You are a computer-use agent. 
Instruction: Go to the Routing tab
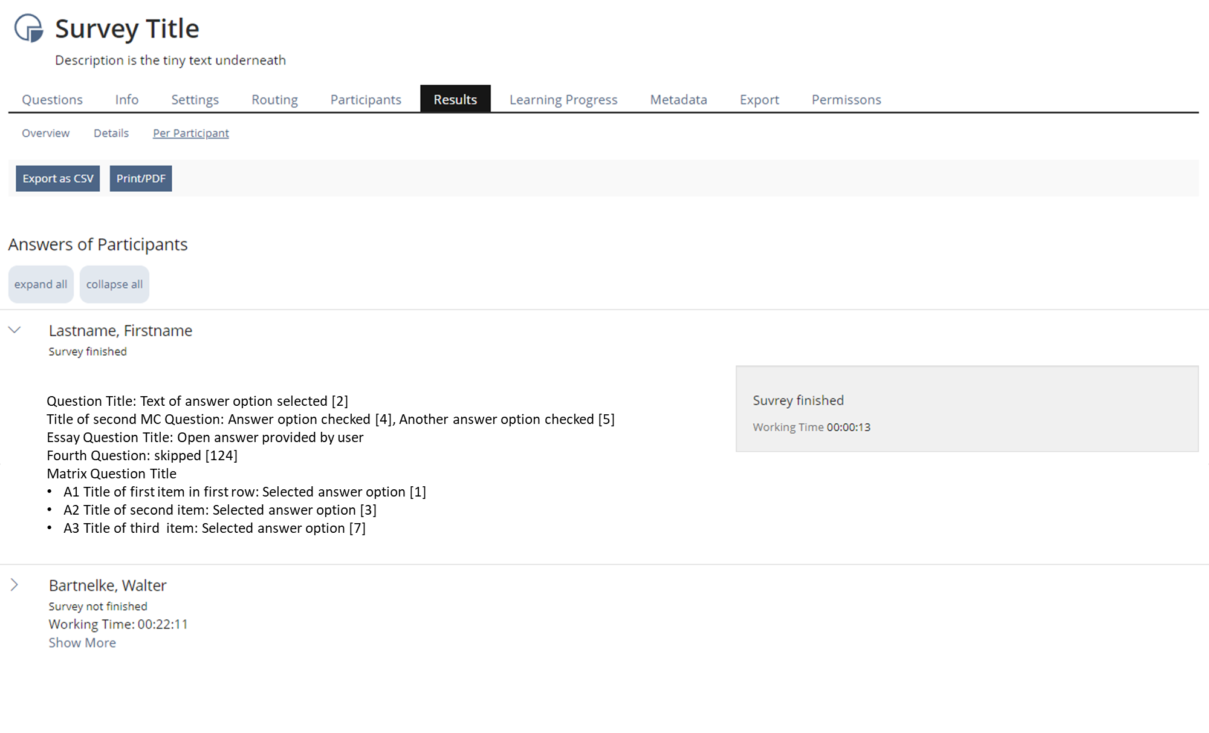point(274,100)
